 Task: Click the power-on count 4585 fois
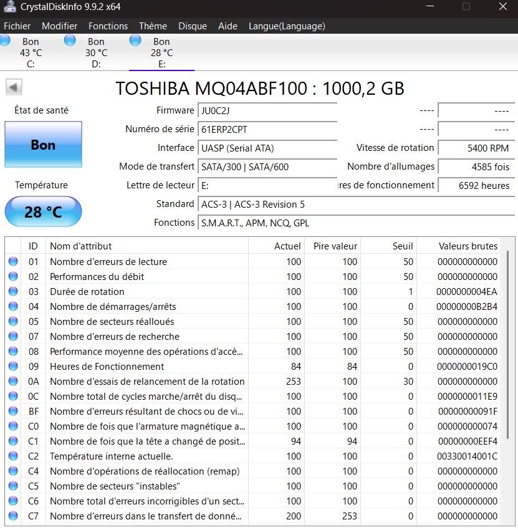476,166
